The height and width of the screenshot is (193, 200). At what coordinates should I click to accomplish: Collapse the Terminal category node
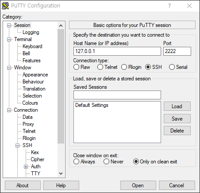pyautogui.click(x=9, y=39)
